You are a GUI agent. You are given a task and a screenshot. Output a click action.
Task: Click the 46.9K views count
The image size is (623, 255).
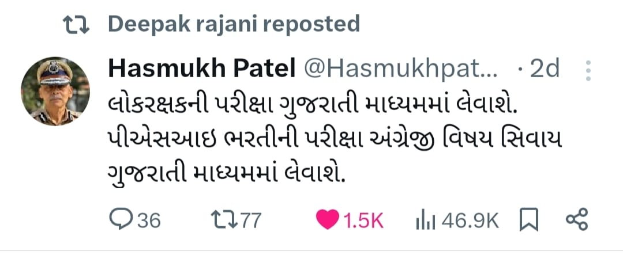coord(470,220)
